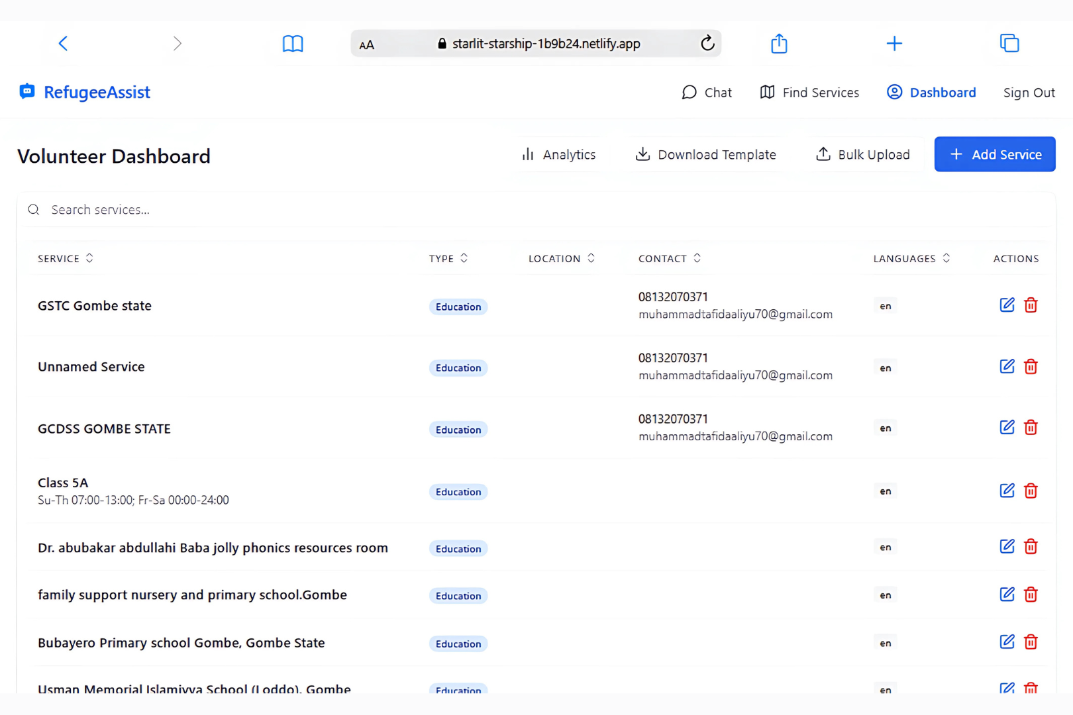Viewport: 1073px width, 715px height.
Task: Click 'en' language tag in Class 5A row
Action: [886, 491]
